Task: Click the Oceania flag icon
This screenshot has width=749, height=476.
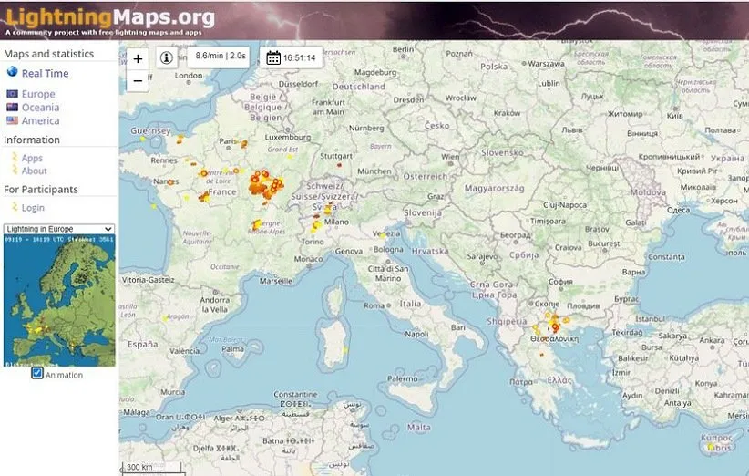Action: point(12,108)
